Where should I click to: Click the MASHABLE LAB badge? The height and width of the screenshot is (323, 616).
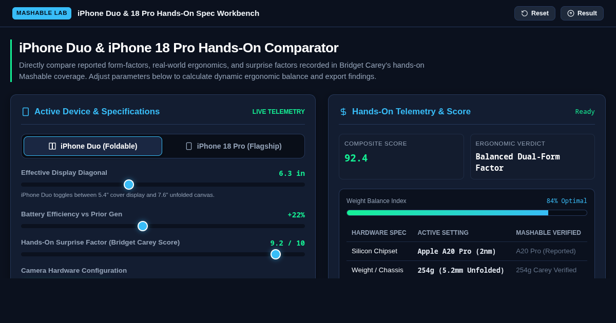click(42, 13)
